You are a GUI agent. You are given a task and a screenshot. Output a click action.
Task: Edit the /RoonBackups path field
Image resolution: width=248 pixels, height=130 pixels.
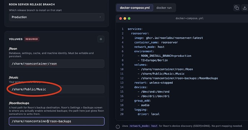click(57, 121)
